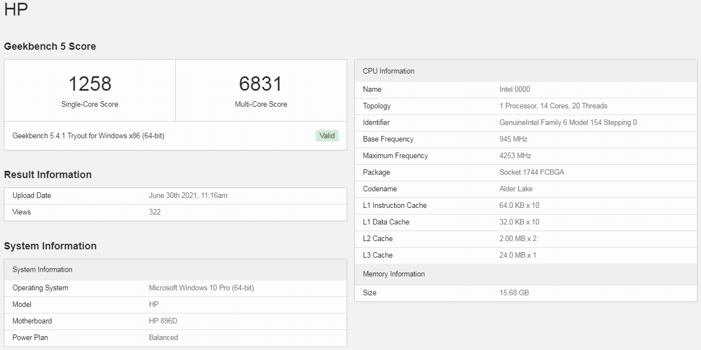701x350 pixels.
Task: Click the GenuineIntel Family 6 identifier value
Action: point(568,123)
